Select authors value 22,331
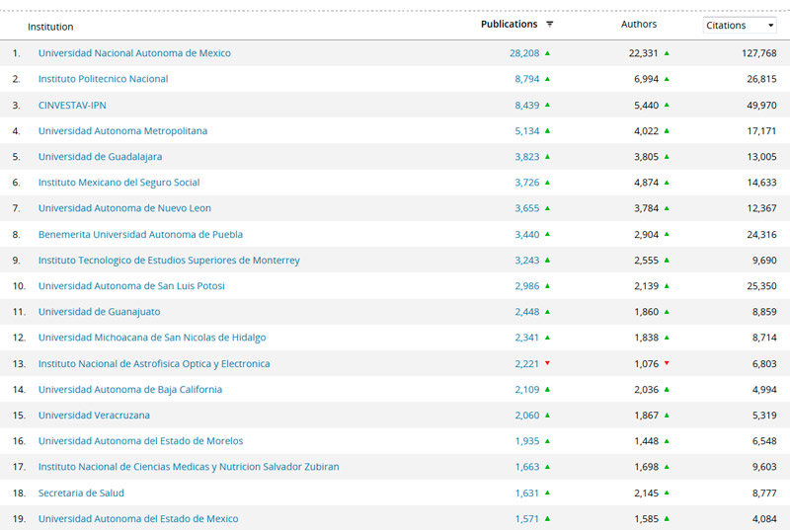 644,53
